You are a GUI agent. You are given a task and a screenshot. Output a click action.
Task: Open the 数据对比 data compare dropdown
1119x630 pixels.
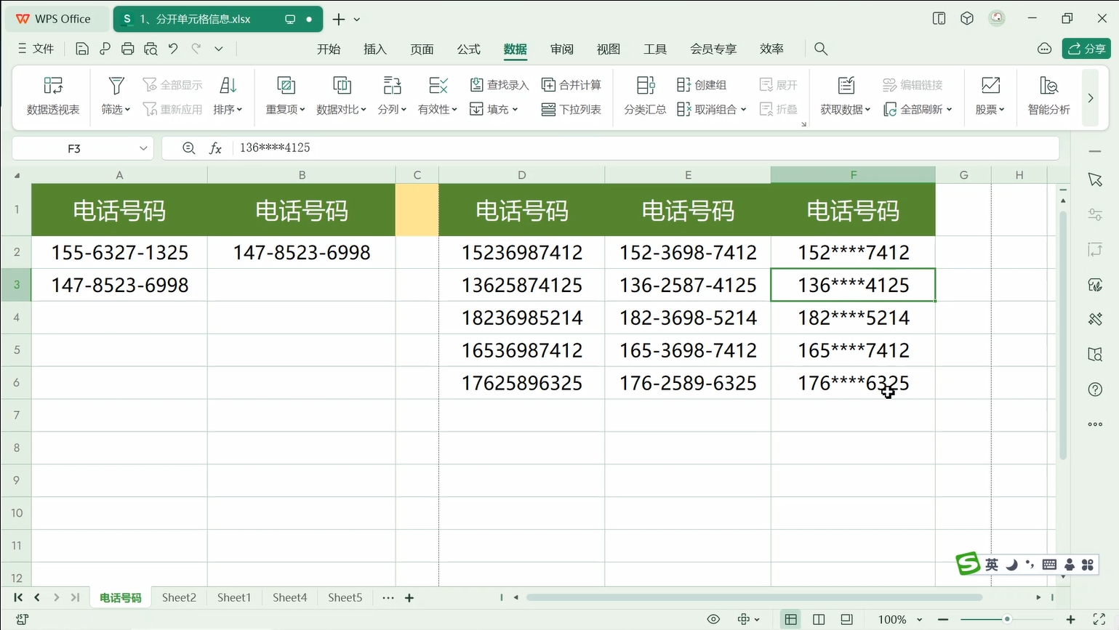tap(341, 96)
